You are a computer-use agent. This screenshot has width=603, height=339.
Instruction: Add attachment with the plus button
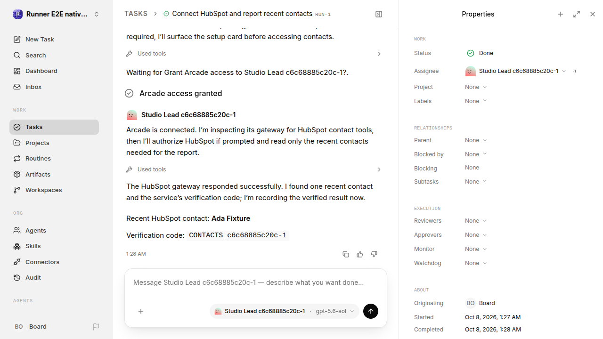[141, 311]
